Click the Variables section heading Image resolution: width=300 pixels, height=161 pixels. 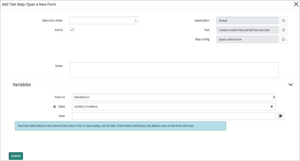(x=22, y=85)
